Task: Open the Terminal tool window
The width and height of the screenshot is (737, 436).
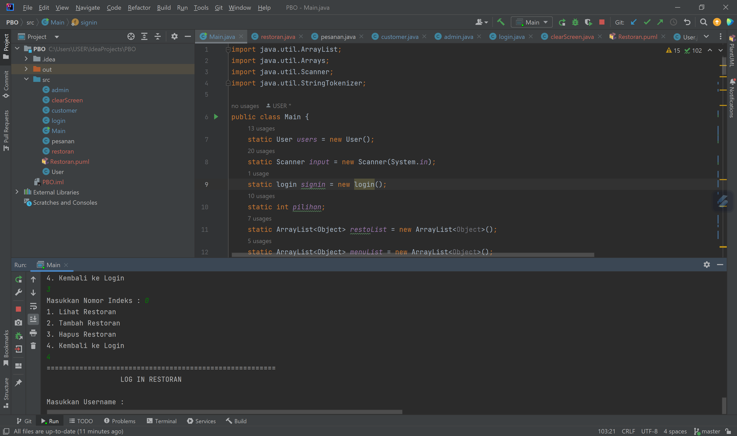Action: pos(161,421)
